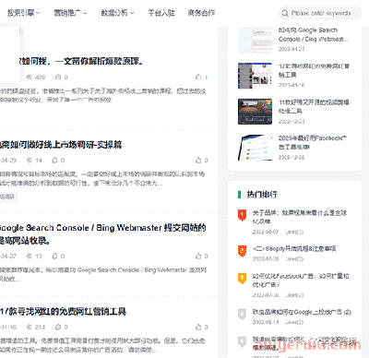Like the 17款网红营销工具 article
Screen dimensions: 369x358
198,327
